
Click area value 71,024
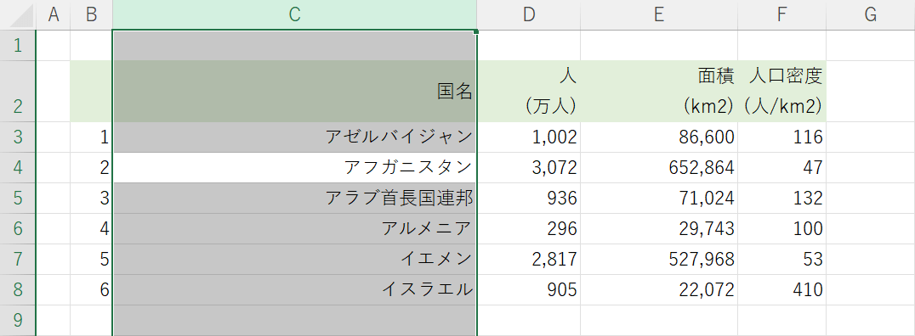[659, 198]
